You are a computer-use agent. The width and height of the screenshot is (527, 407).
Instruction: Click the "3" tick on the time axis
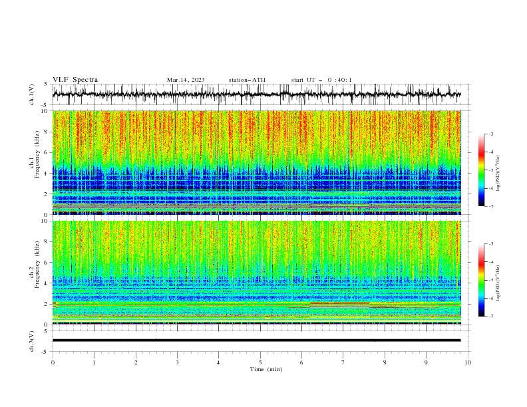coord(177,362)
